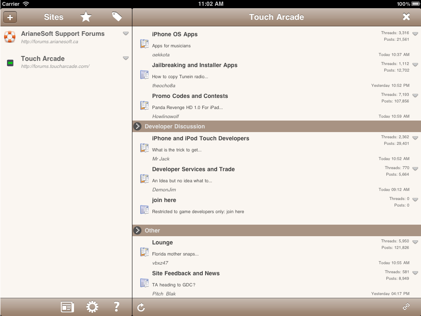
Task: Collapse the Developer Discussion section arrow
Action: click(x=137, y=126)
